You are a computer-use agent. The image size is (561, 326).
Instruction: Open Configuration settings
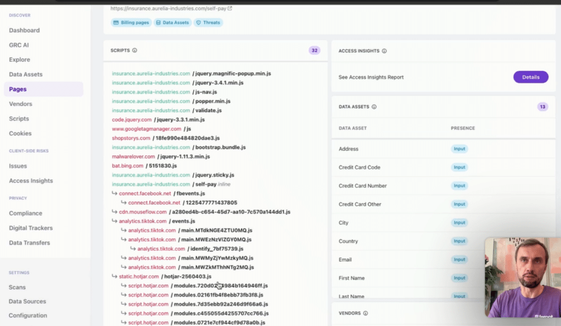[x=28, y=315]
